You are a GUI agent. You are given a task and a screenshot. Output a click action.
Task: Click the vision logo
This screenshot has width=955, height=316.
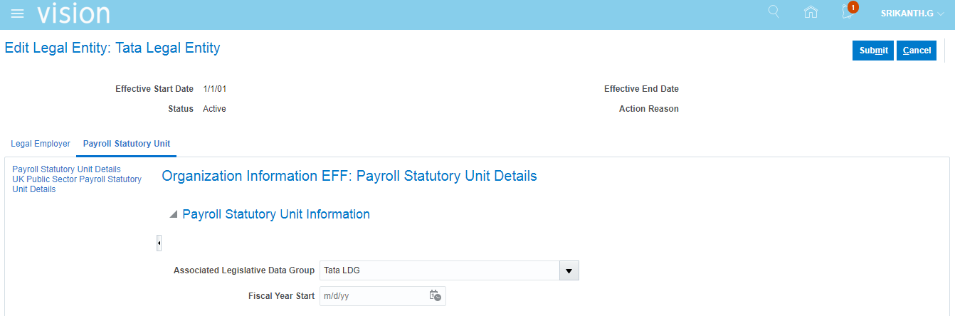pos(73,14)
